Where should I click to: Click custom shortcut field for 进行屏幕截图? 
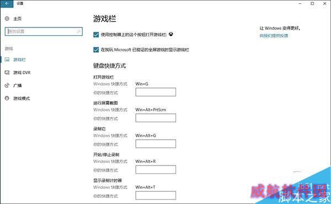156,118
